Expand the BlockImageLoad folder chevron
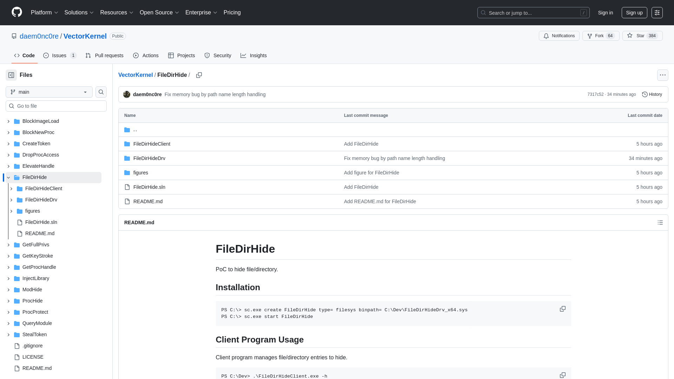 click(8, 121)
